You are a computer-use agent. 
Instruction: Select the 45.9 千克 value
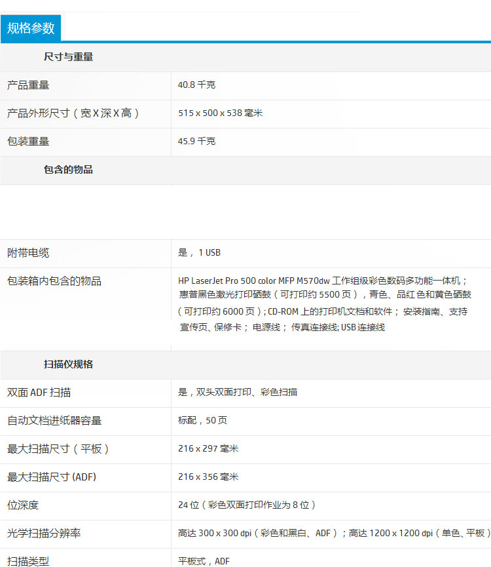pos(197,142)
